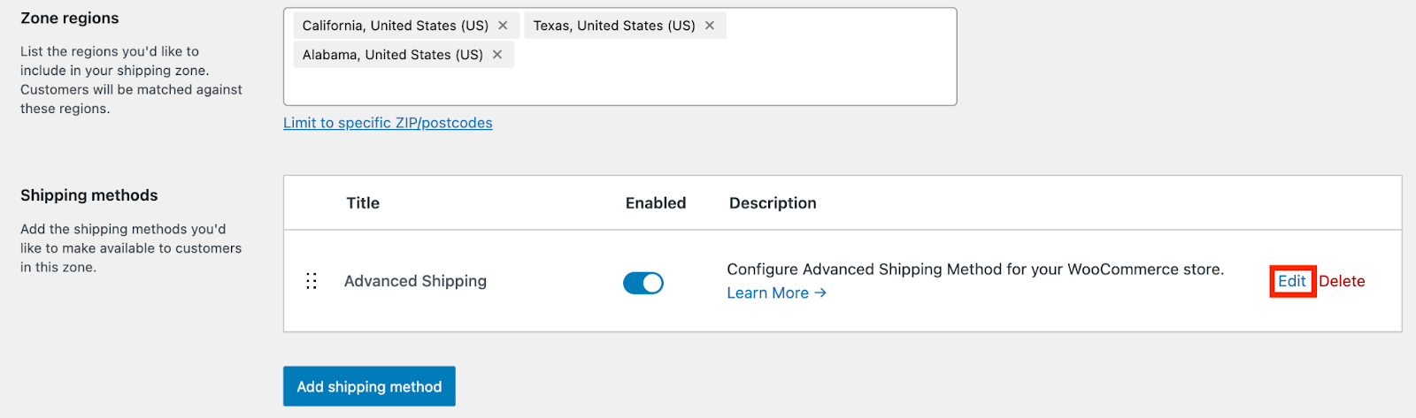The height and width of the screenshot is (418, 1416).
Task: Follow the Learn More link
Action: 776,293
